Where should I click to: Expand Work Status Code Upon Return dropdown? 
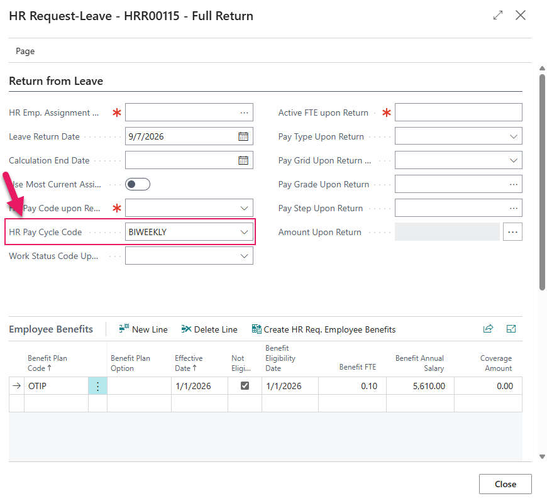tap(244, 256)
